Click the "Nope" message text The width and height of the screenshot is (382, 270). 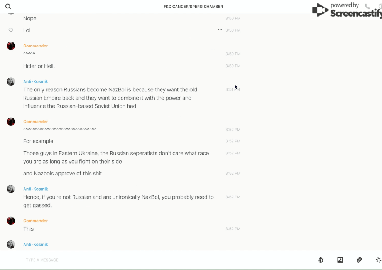pyautogui.click(x=30, y=18)
